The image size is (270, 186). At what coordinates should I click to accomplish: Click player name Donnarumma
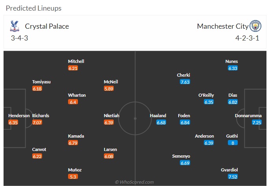pyautogui.click(x=248, y=116)
